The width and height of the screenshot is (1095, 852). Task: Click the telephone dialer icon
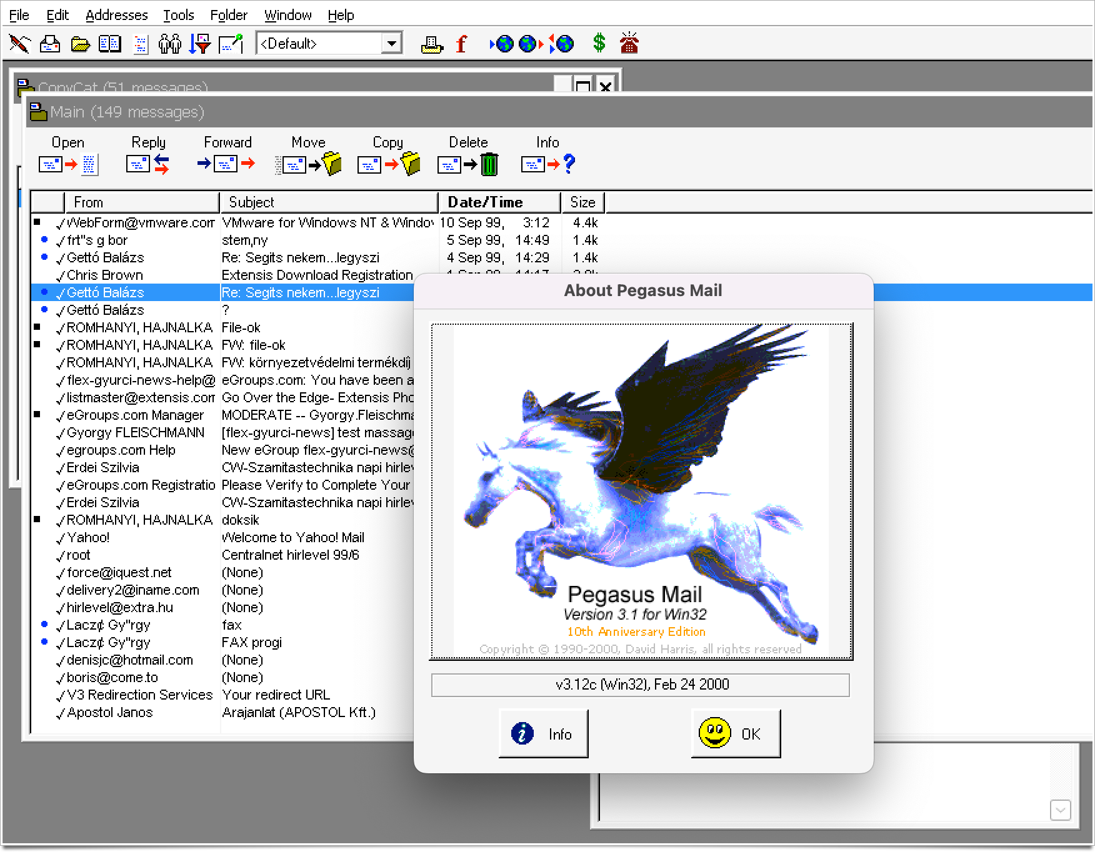click(629, 43)
